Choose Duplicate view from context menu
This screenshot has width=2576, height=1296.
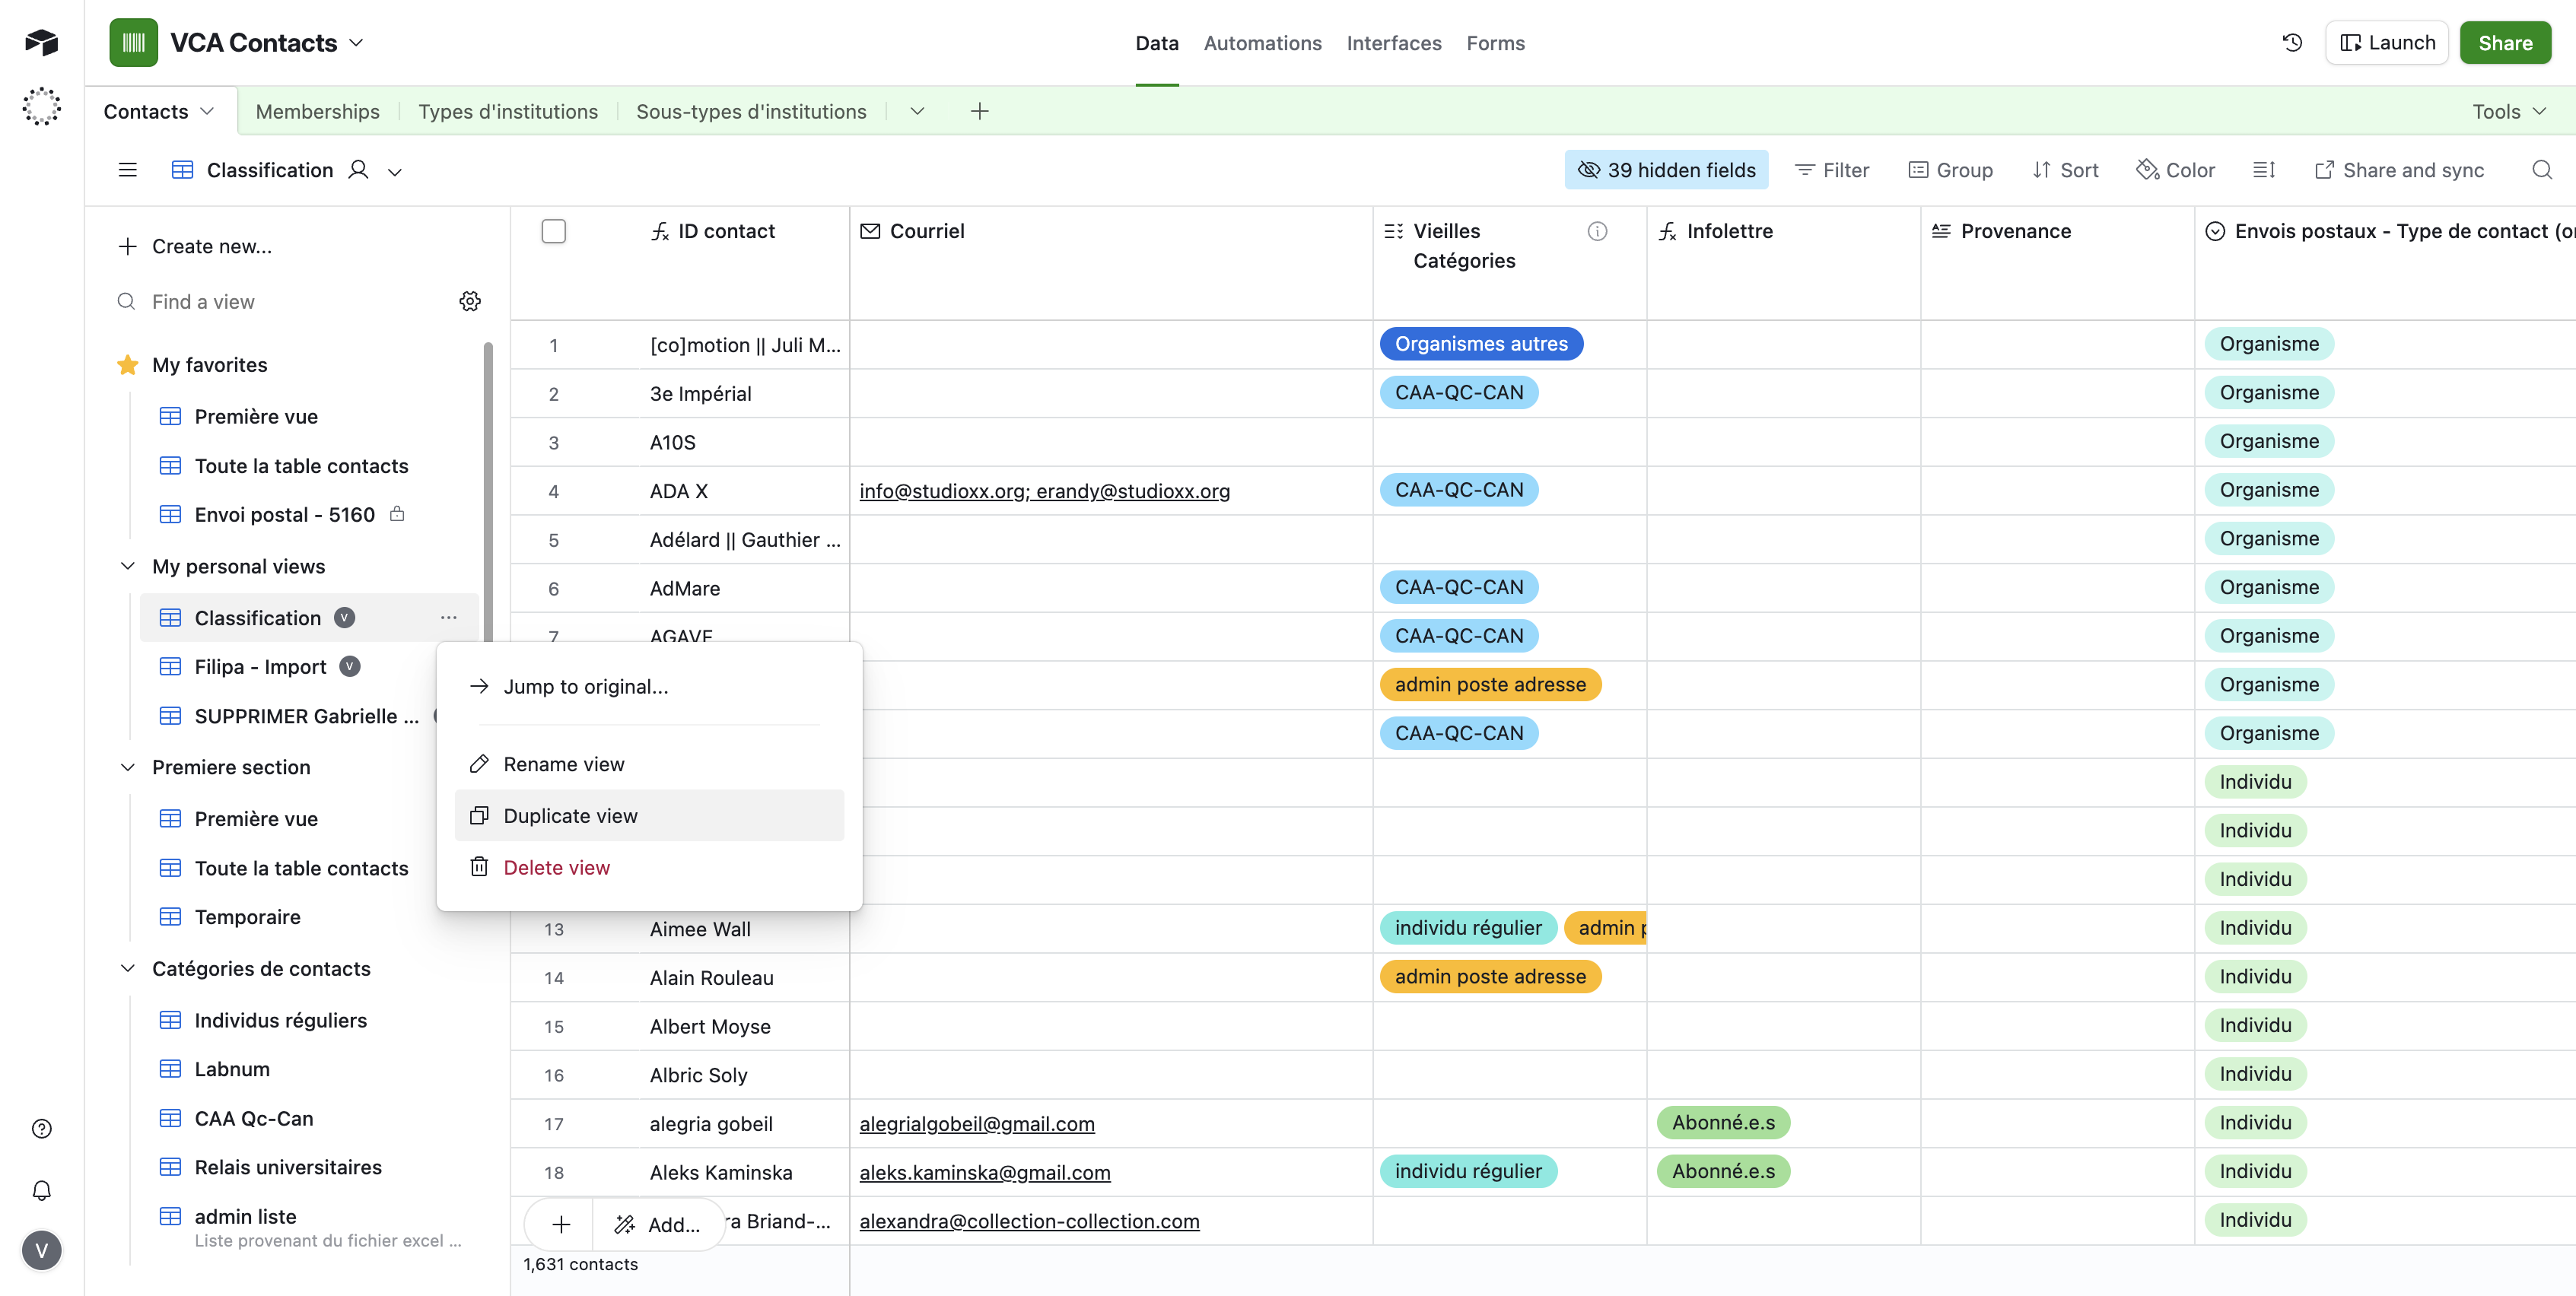(x=570, y=815)
